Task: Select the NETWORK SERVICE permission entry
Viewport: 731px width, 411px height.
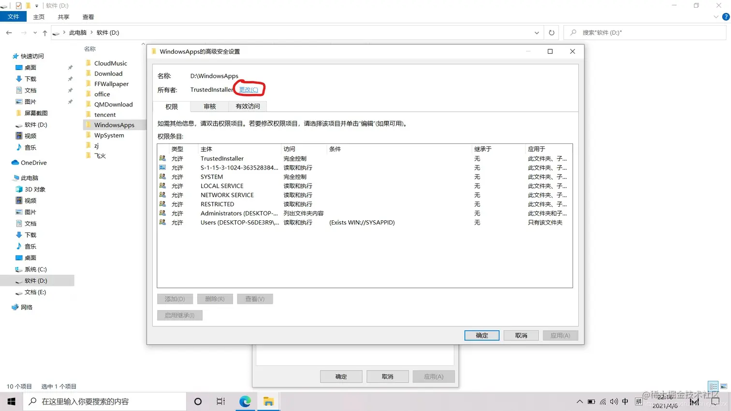Action: (365, 195)
